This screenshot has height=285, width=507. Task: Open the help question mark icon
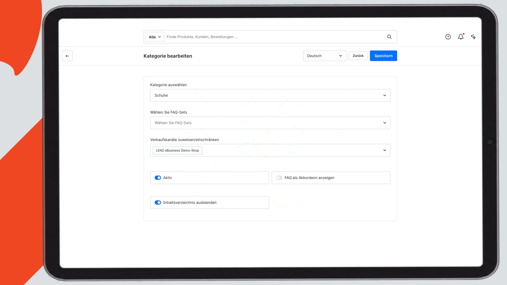point(448,37)
